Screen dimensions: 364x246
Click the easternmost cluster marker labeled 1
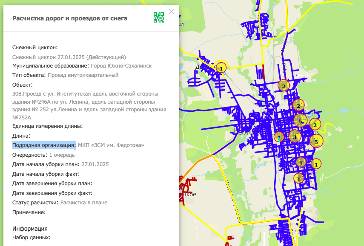click(316, 164)
